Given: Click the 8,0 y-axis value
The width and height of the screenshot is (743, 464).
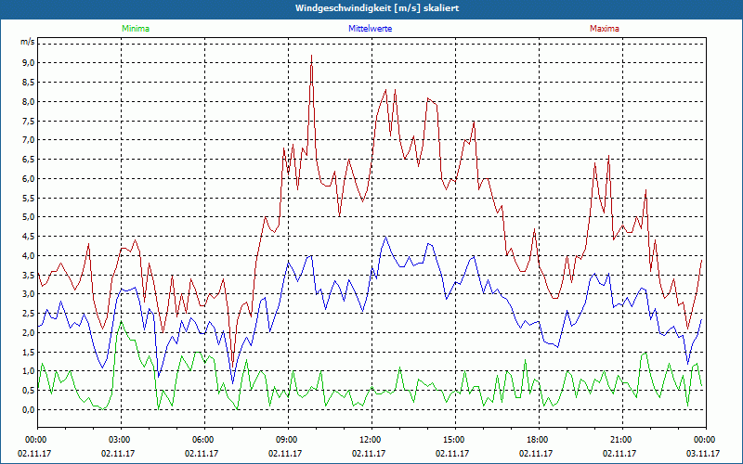Looking at the screenshot, I should click(28, 101).
